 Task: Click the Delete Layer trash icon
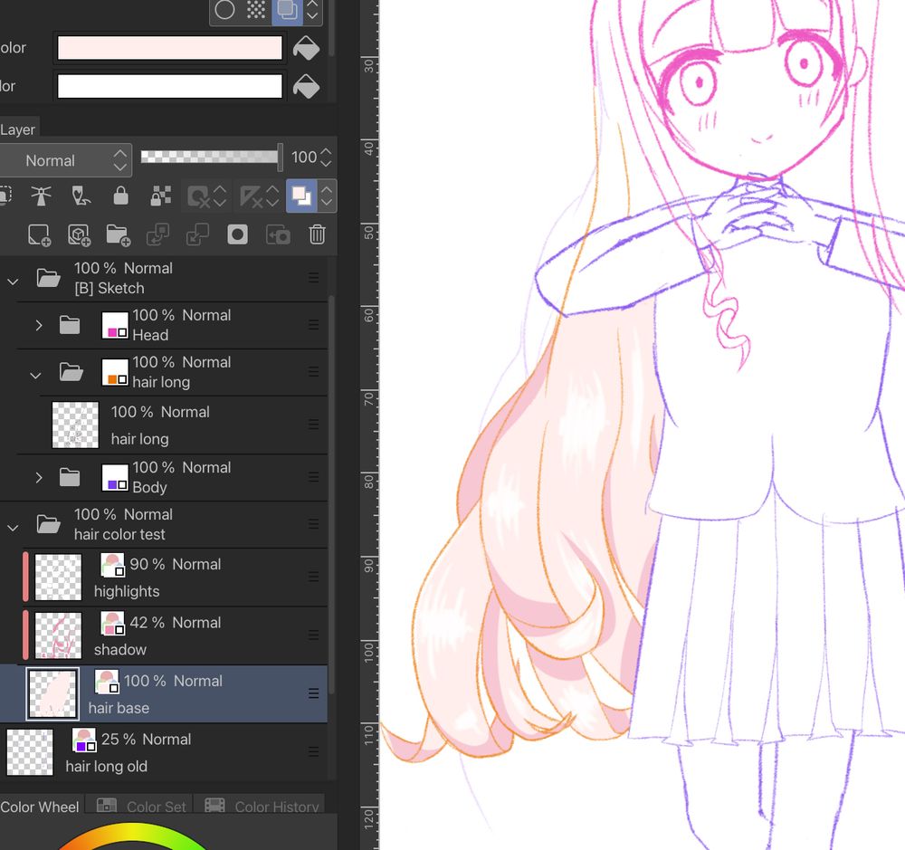317,234
